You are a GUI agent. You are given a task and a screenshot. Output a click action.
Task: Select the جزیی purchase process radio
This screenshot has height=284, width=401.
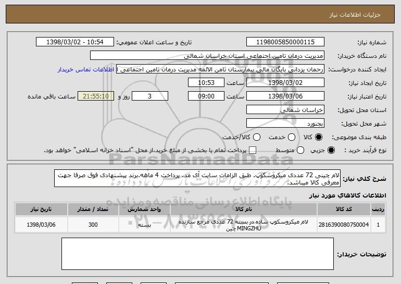tap(331, 151)
